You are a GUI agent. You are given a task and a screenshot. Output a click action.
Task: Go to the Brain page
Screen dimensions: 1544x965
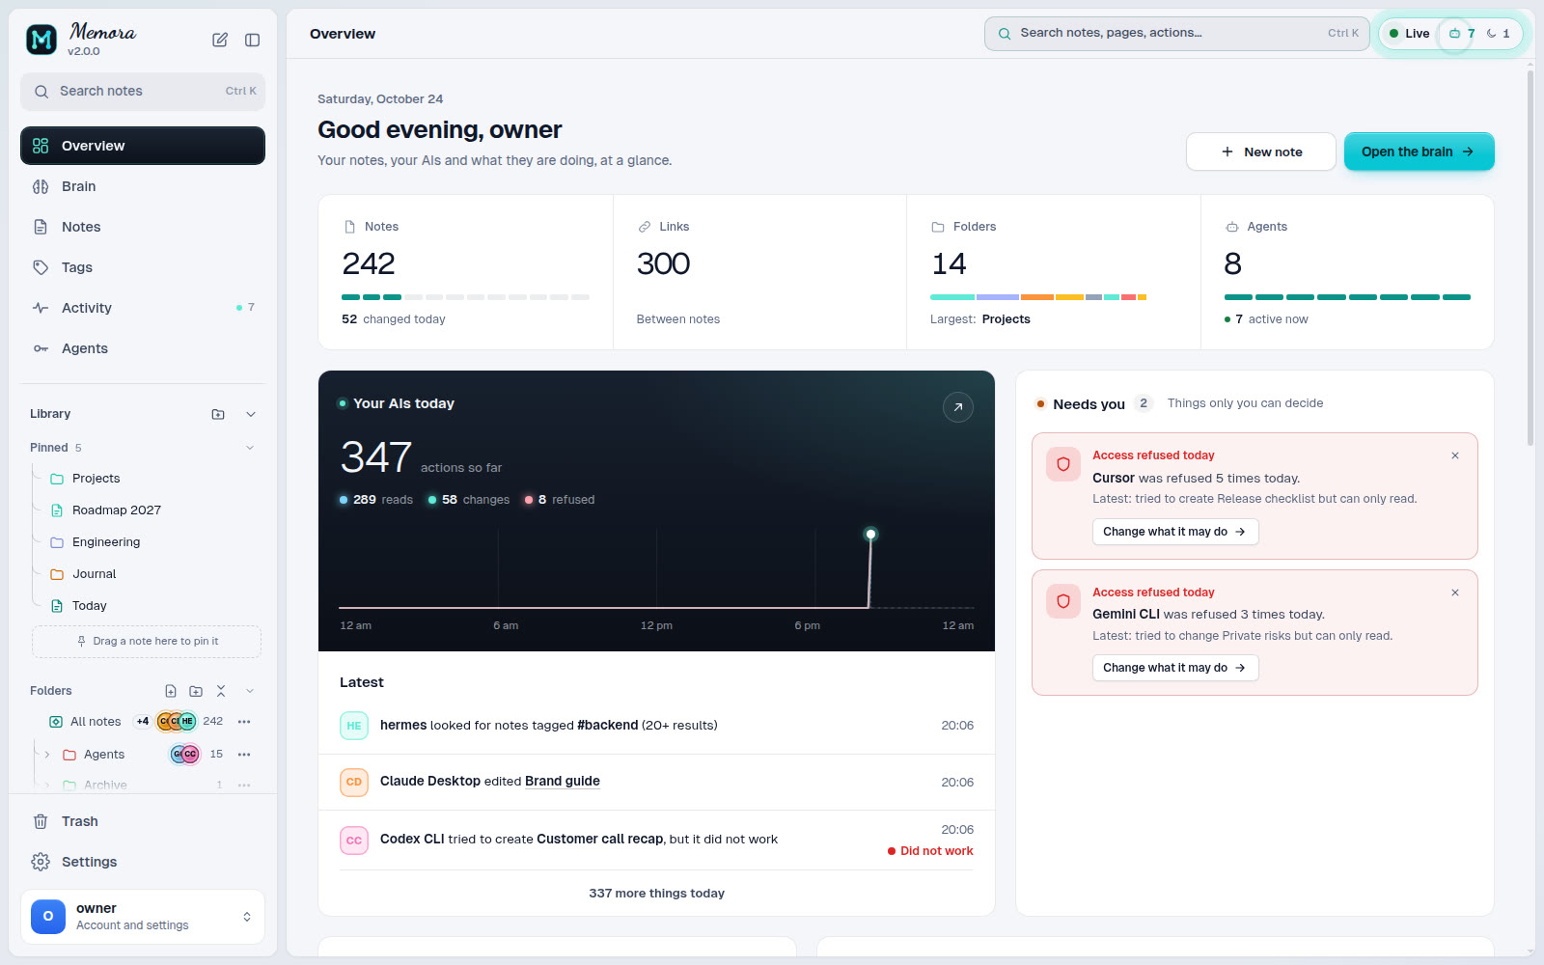(143, 186)
